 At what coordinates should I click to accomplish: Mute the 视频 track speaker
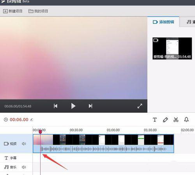point(24,143)
